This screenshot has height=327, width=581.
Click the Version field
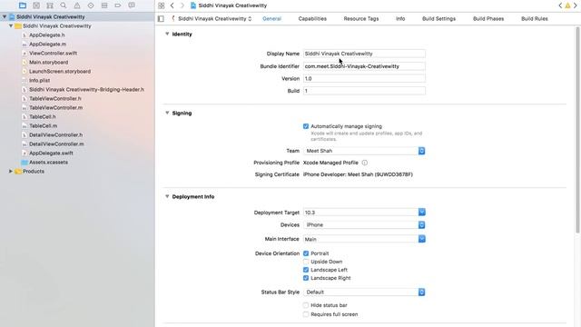tap(364, 79)
